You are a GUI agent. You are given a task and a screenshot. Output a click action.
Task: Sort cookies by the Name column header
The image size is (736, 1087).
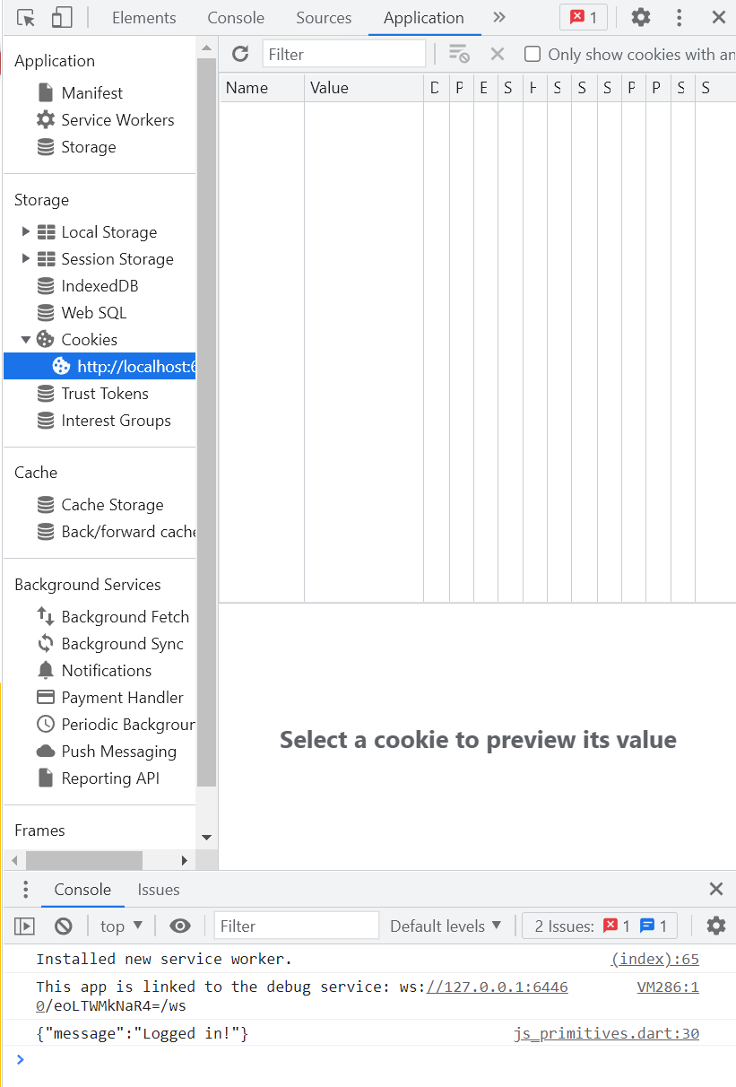262,88
